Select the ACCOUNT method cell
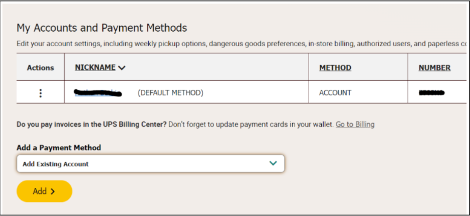The width and height of the screenshot is (470, 216). (x=335, y=93)
